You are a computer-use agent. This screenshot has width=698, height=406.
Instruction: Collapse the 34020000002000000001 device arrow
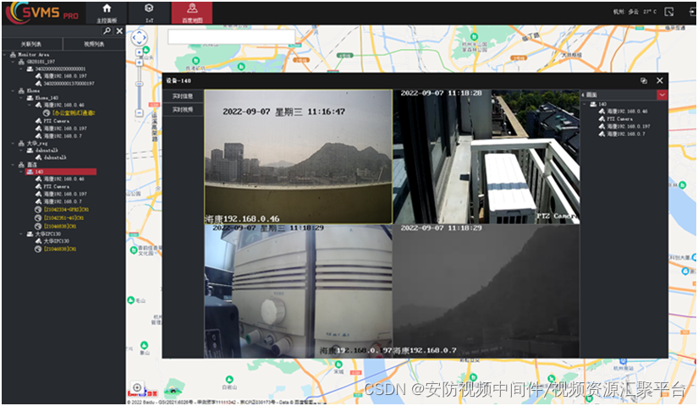21,69
